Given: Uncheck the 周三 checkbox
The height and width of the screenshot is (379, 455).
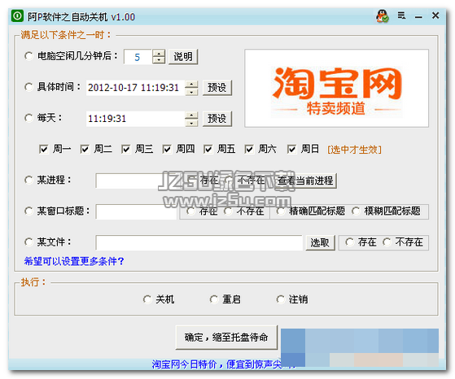Looking at the screenshot, I should pos(125,150).
